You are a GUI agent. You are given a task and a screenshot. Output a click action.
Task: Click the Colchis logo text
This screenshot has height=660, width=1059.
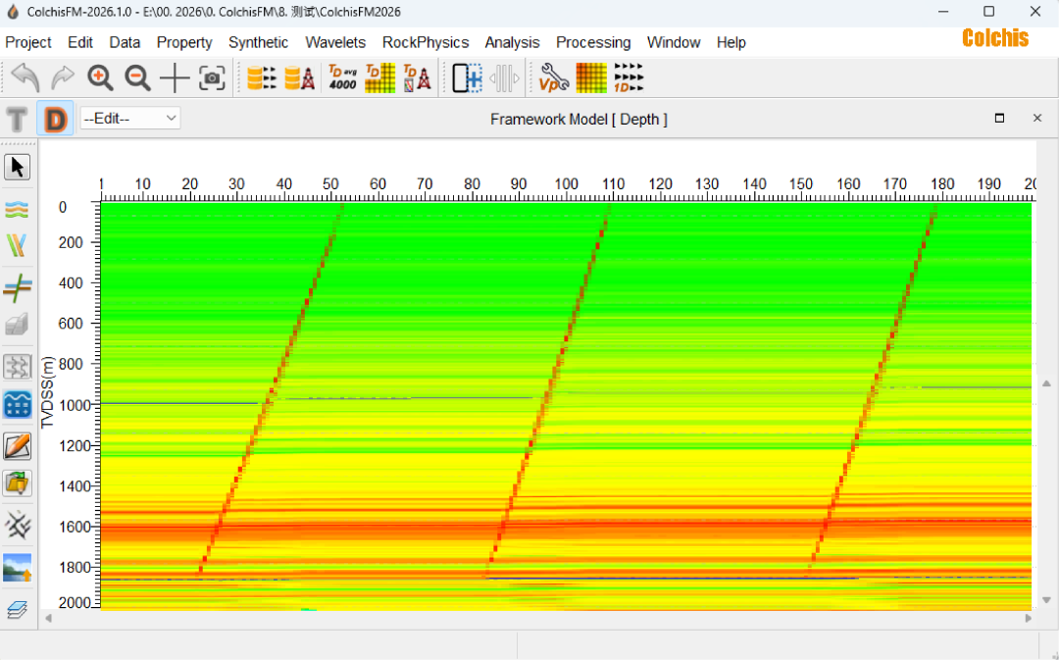[995, 38]
